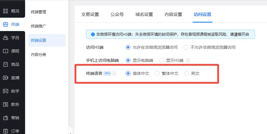The width and height of the screenshot is (267, 134).
Task: Open the 直播 live broadcast icon
Action: (x=6, y=78)
